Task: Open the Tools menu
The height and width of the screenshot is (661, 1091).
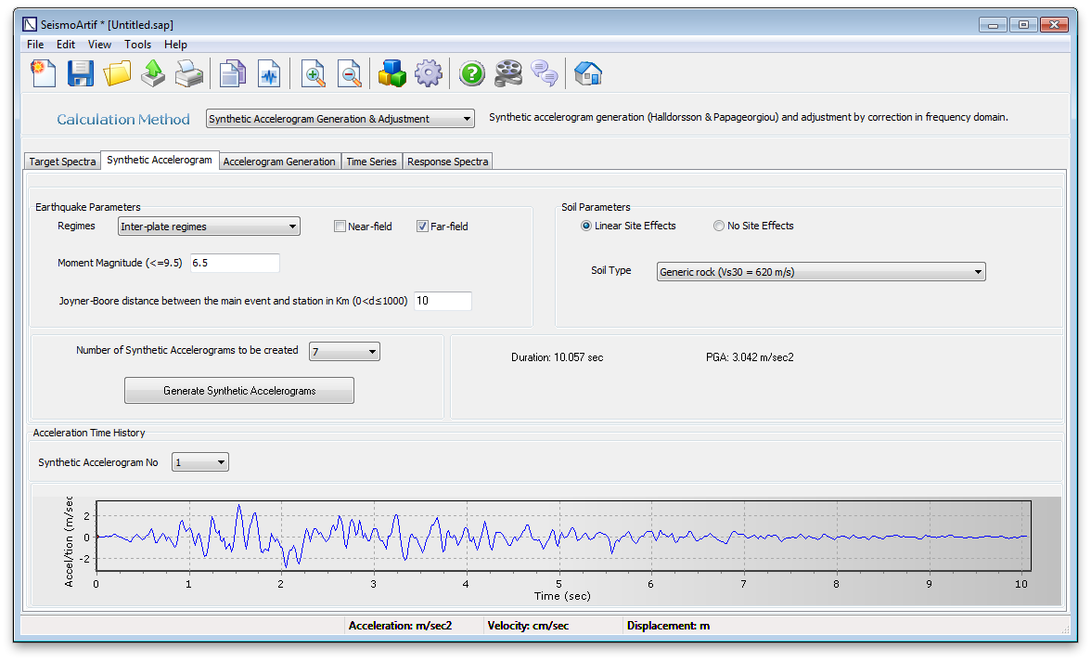Action: tap(137, 45)
